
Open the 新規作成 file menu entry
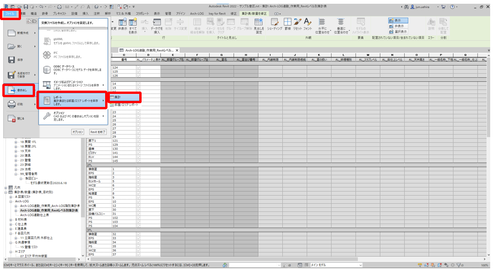point(21,33)
